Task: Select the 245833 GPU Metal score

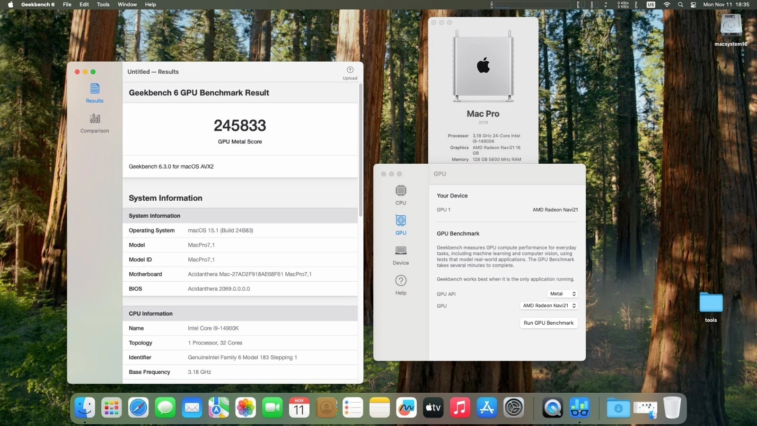Action: pos(240,125)
